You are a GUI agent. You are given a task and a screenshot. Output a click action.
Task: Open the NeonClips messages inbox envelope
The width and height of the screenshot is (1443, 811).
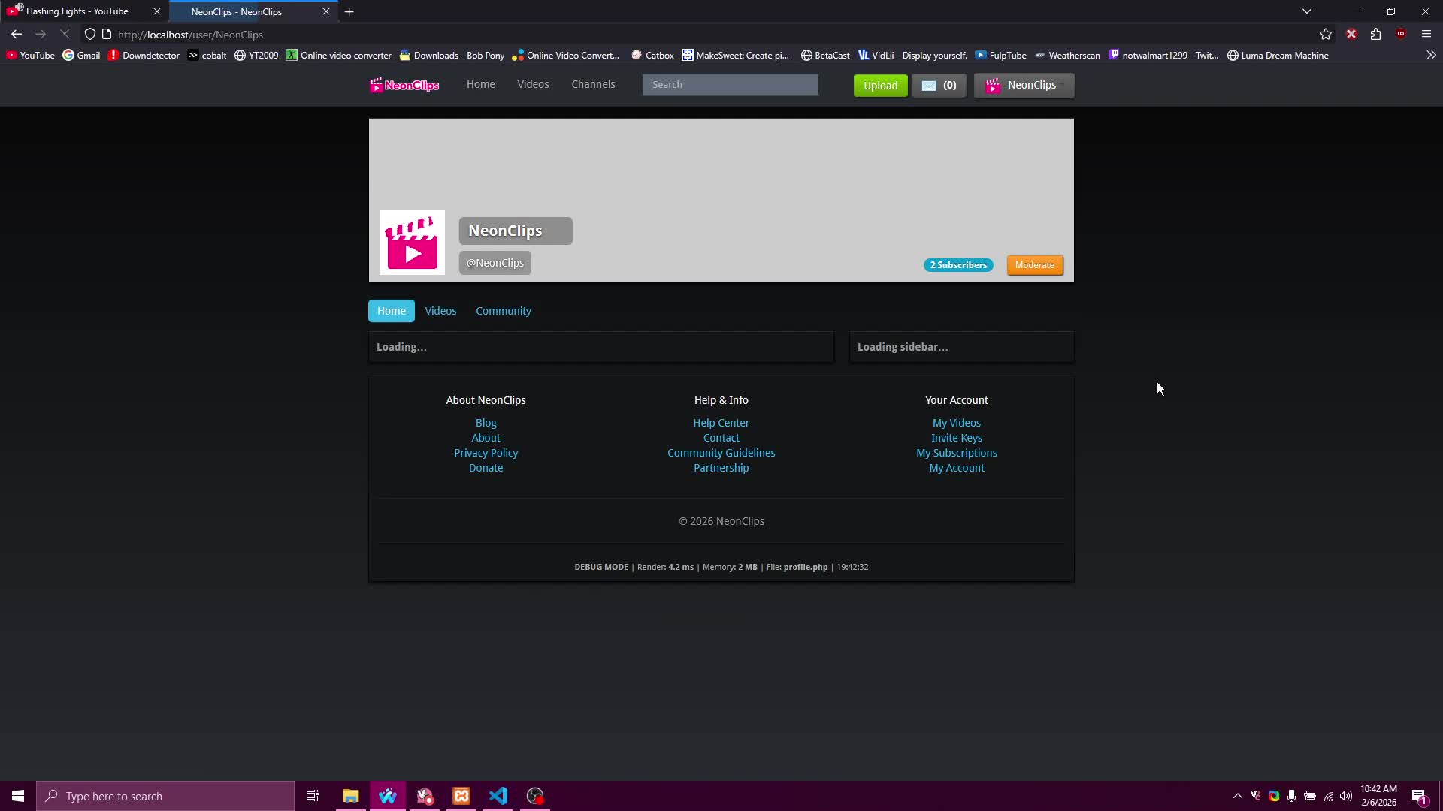tap(939, 85)
